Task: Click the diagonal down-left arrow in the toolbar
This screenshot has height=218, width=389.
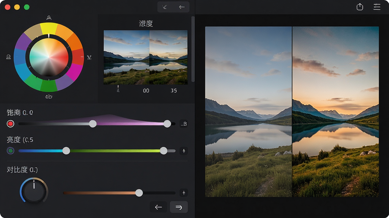Action: click(x=165, y=7)
